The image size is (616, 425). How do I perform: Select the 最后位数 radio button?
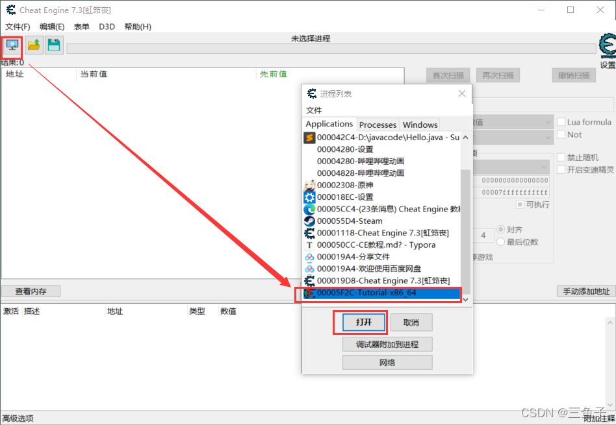[x=500, y=242]
